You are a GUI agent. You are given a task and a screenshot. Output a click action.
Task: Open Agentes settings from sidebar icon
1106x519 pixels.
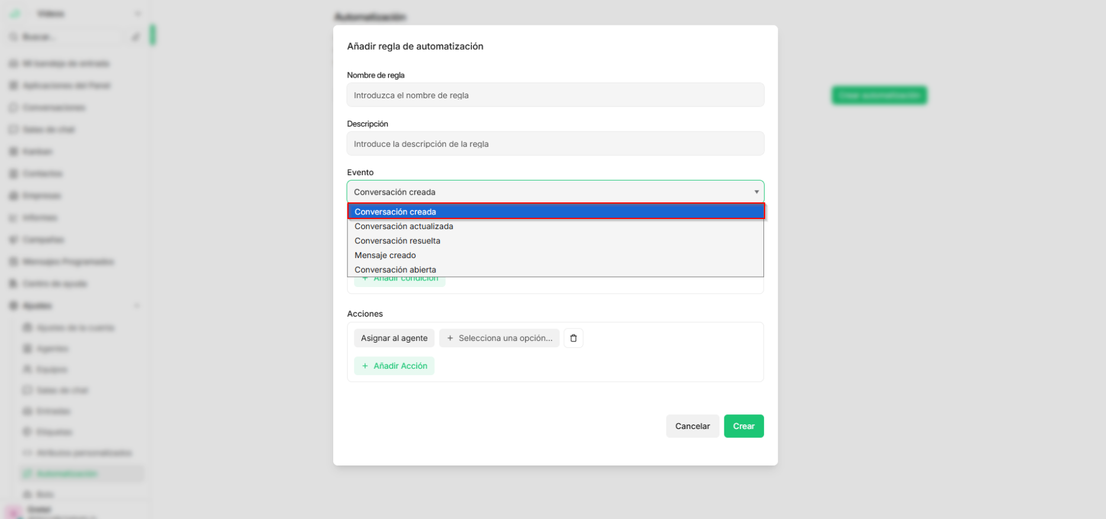(27, 349)
